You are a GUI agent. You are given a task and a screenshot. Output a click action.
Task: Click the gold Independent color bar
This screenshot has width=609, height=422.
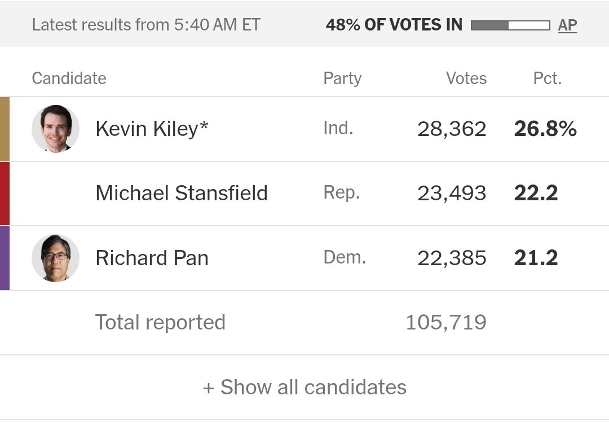point(5,129)
